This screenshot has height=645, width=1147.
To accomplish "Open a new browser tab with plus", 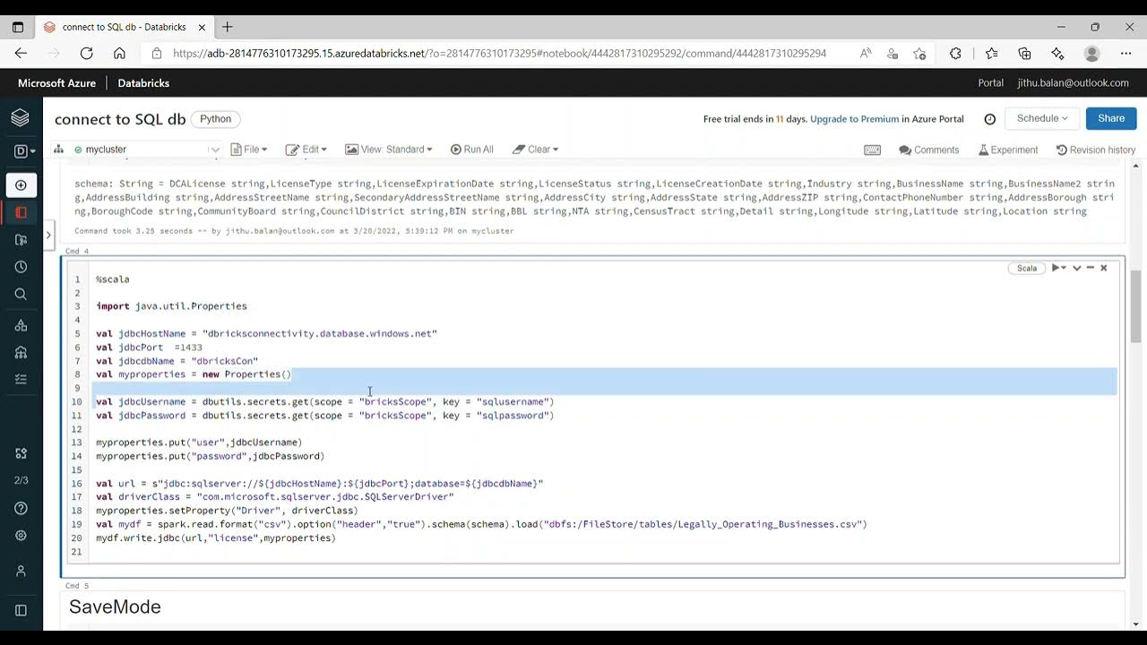I will (x=228, y=27).
